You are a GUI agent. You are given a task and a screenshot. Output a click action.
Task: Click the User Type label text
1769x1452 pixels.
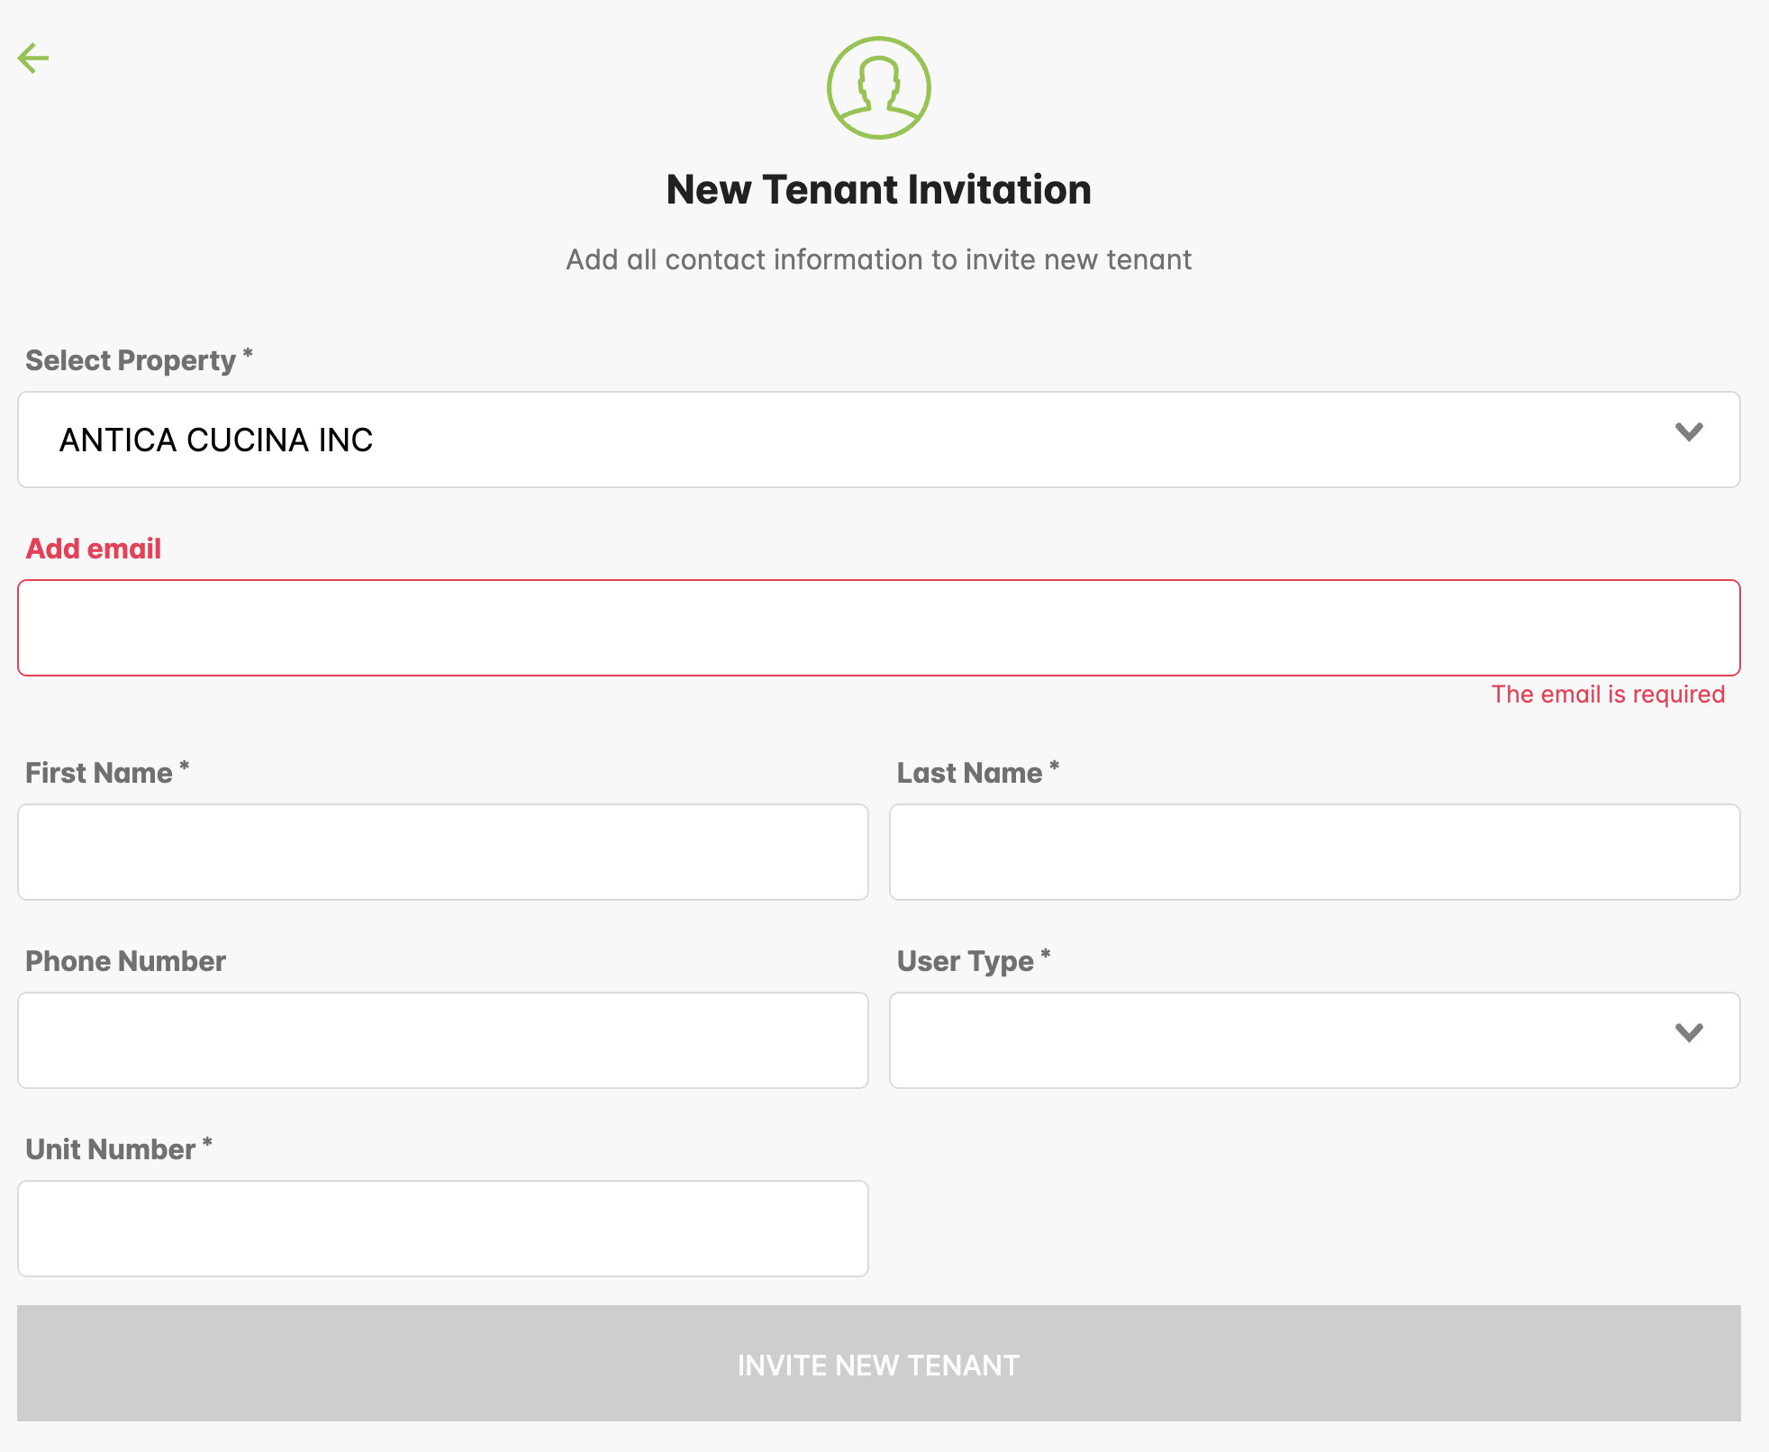pos(966,961)
